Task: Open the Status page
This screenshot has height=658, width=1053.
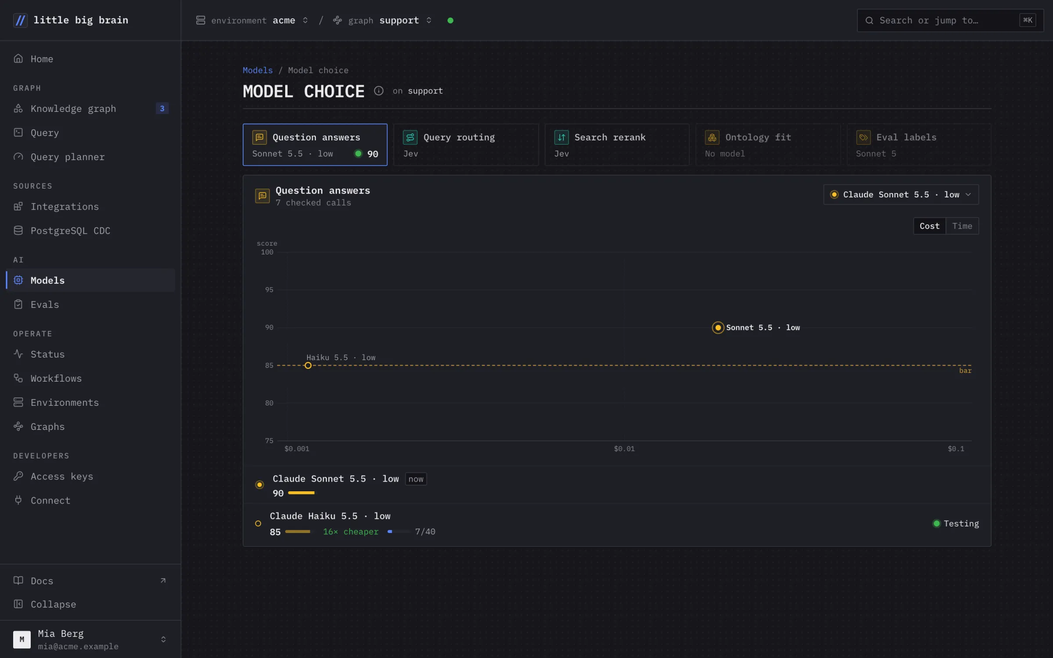Action: (90, 354)
